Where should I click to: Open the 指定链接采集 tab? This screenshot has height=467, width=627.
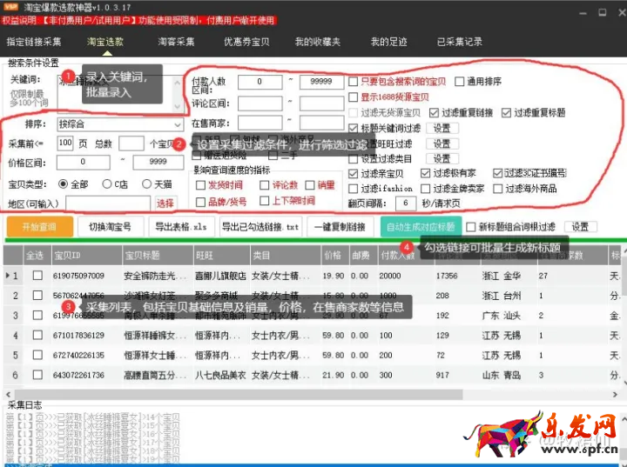click(x=34, y=42)
